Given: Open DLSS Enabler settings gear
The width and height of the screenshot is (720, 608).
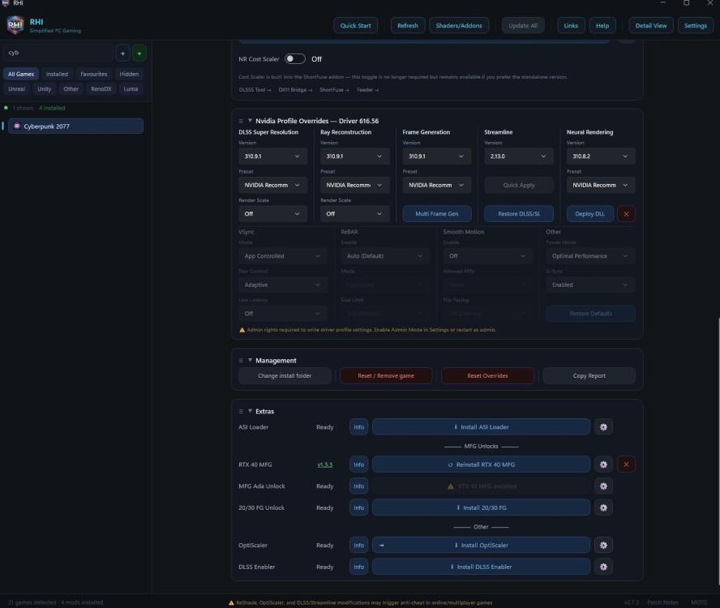Looking at the screenshot, I should click(x=603, y=567).
